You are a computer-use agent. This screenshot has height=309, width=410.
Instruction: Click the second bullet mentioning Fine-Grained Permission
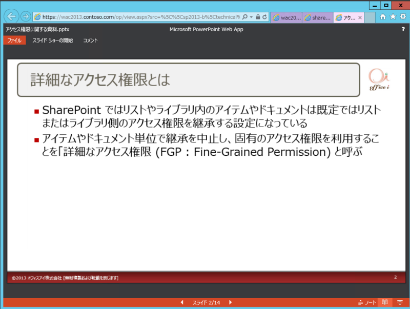click(211, 145)
